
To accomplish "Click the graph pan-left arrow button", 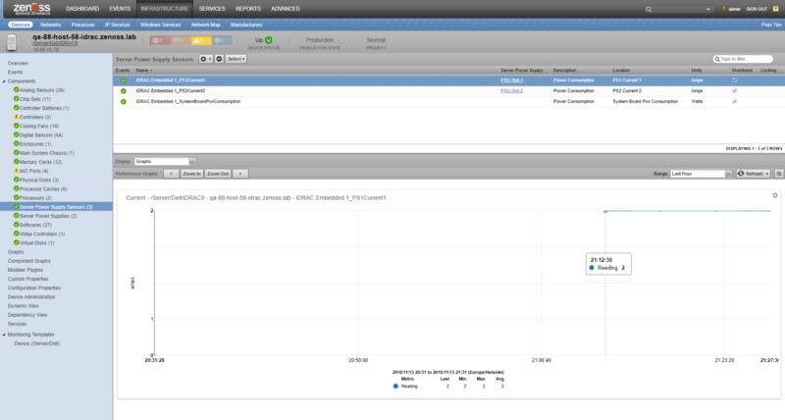I will [171, 174].
